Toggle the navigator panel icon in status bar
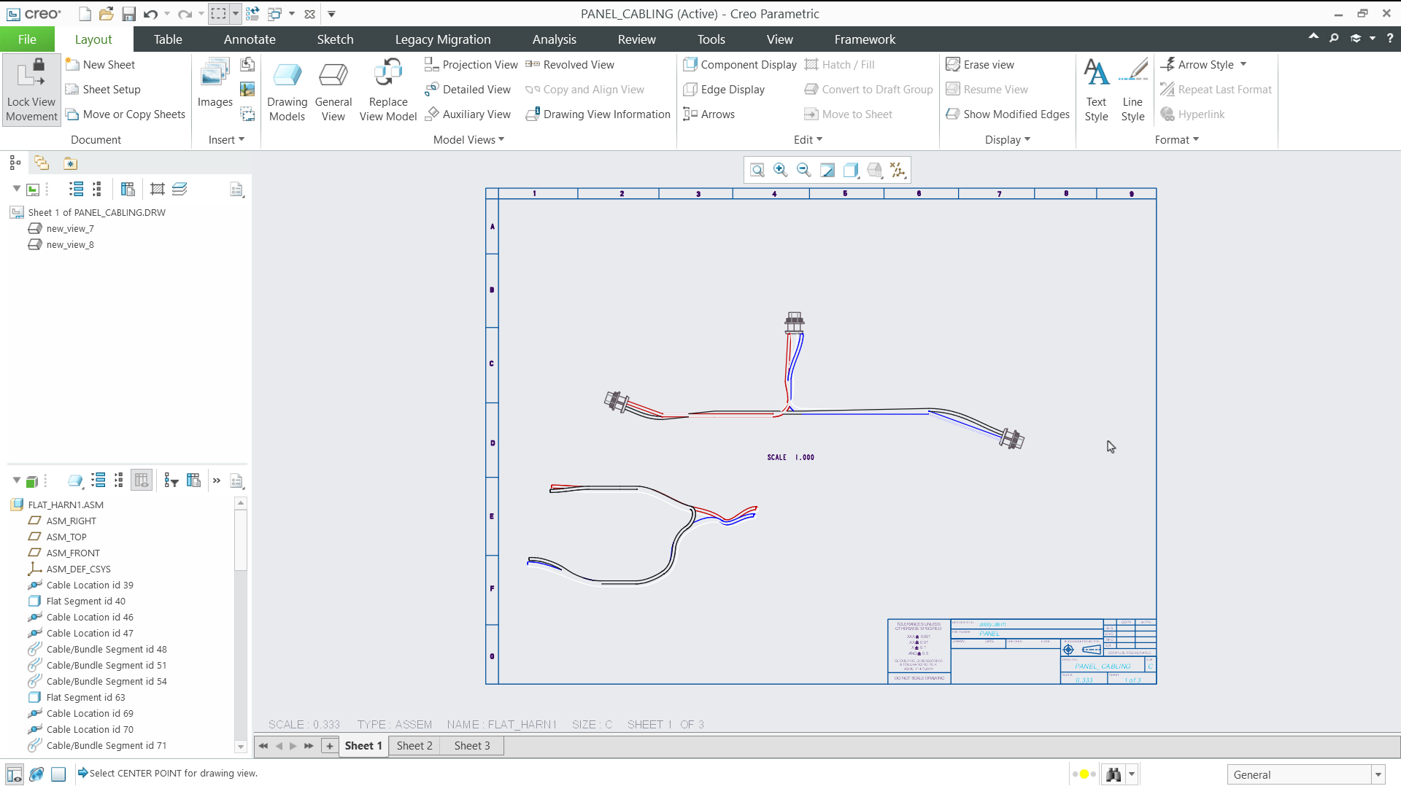This screenshot has width=1401, height=786. pos(14,774)
